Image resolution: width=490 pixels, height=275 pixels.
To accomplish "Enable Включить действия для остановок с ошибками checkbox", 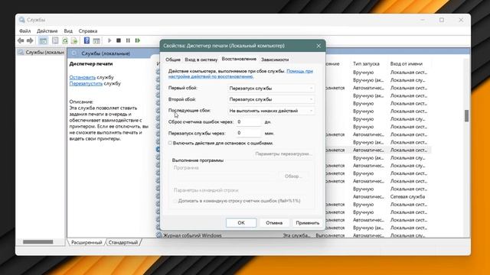I will click(170, 143).
